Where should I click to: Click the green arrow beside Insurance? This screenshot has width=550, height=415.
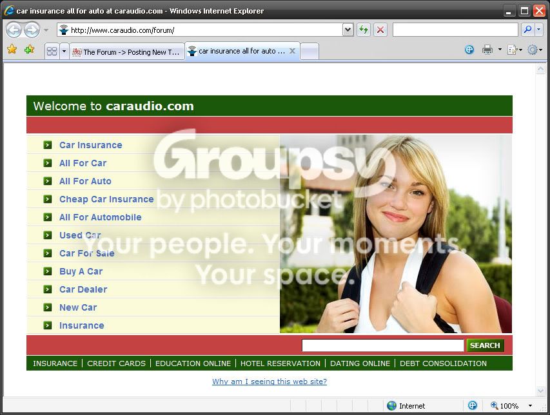point(47,325)
